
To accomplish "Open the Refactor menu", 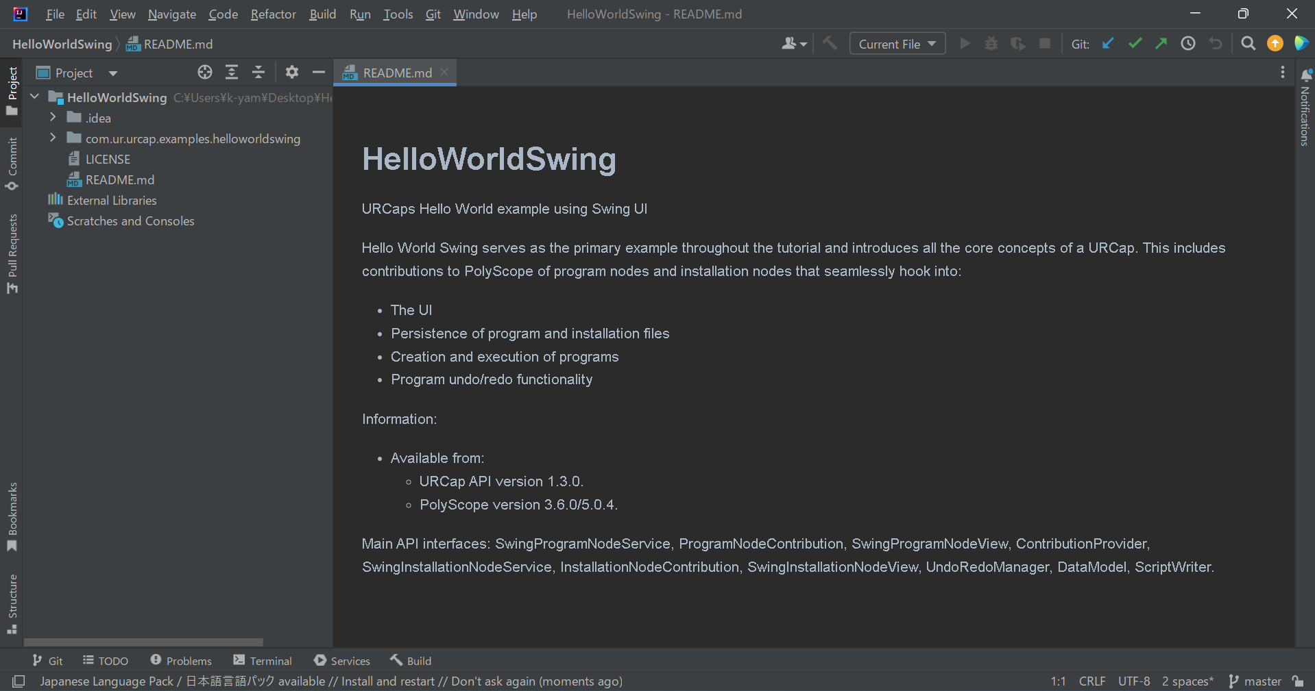I will [x=273, y=14].
